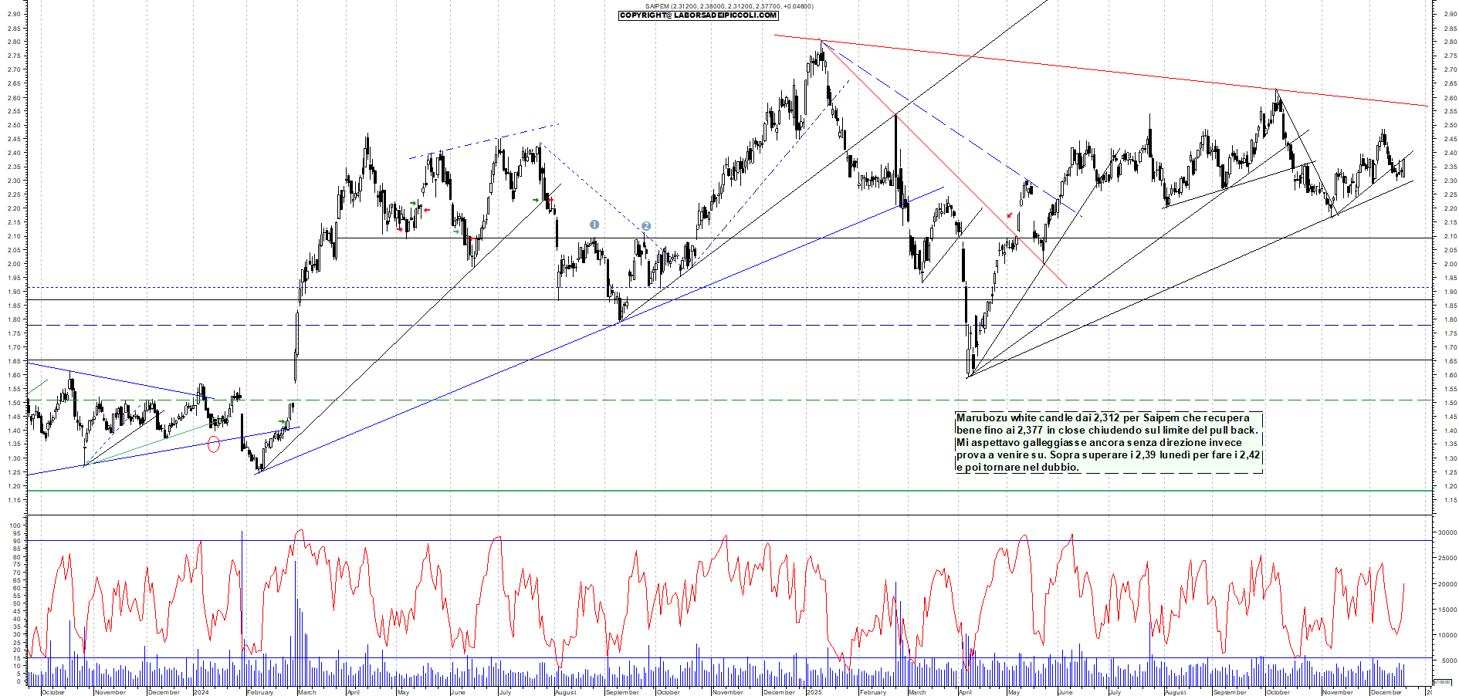Screen dimensions: 1459x696
Task: Click the green arrow near March 2024 breakout
Action: pyautogui.click(x=282, y=422)
